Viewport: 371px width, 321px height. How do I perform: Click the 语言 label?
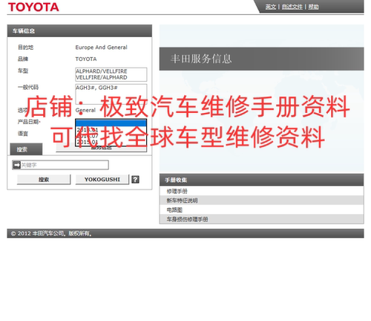(23, 134)
